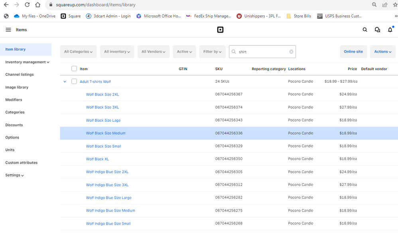Open the dashboard search magnifier icon
The width and height of the screenshot is (398, 237).
pyautogui.click(x=365, y=30)
